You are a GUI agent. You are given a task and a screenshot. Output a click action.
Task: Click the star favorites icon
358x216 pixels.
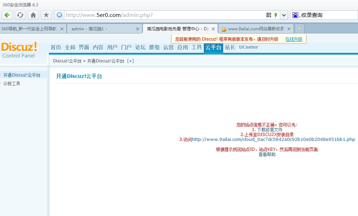(x=46, y=15)
